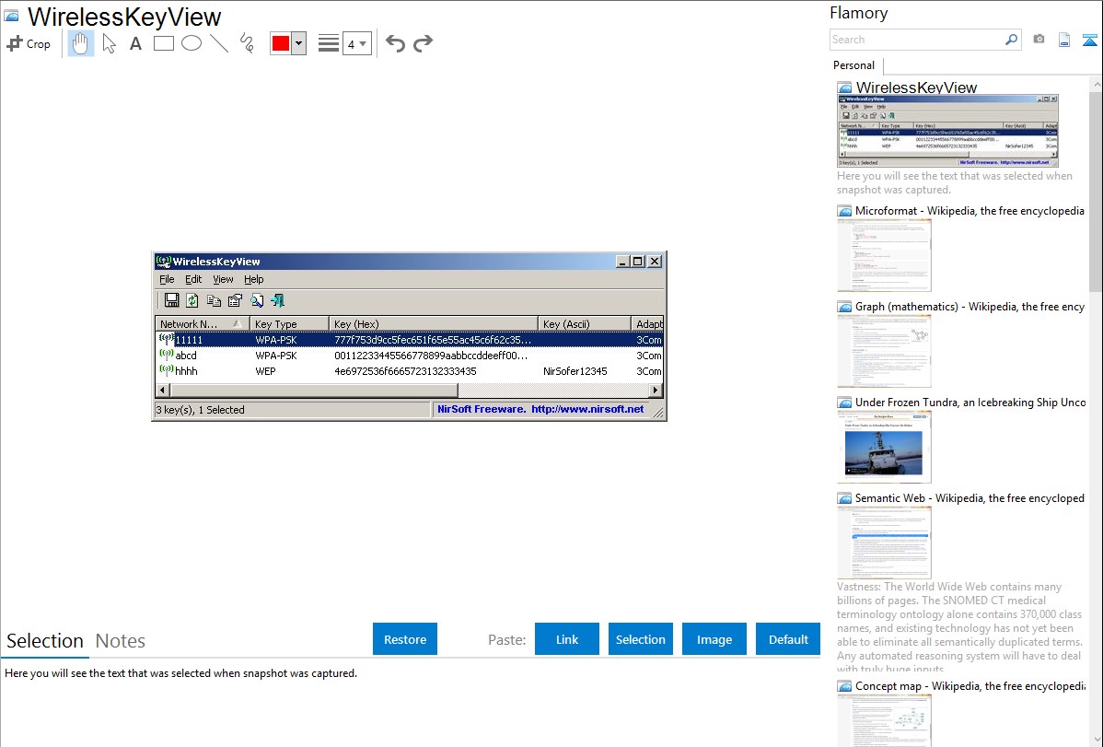Sort by the Key (Hex) column header
Image resolution: width=1103 pixels, height=747 pixels.
coord(434,324)
